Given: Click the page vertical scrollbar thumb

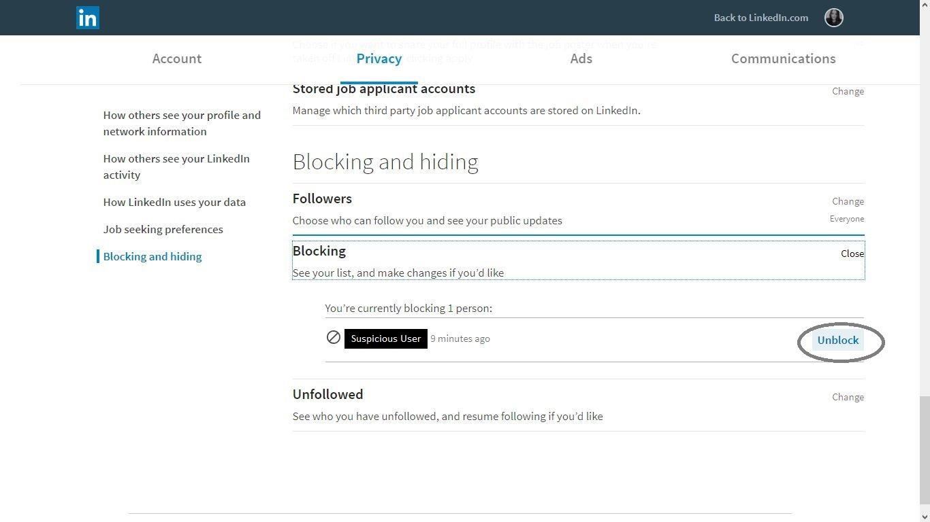Looking at the screenshot, I should pos(925,450).
